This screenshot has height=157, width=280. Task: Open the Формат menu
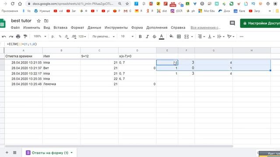click(x=77, y=27)
